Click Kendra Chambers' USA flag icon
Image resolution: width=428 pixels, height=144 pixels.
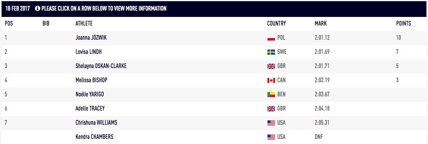(271, 137)
